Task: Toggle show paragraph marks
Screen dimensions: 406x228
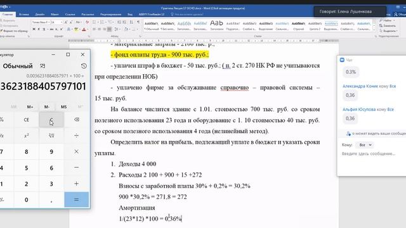Action: tap(138, 22)
